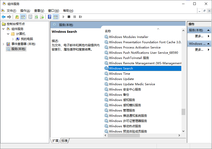Click the Back arrow toolbar icon
The width and height of the screenshot is (212, 149).
click(3, 17)
